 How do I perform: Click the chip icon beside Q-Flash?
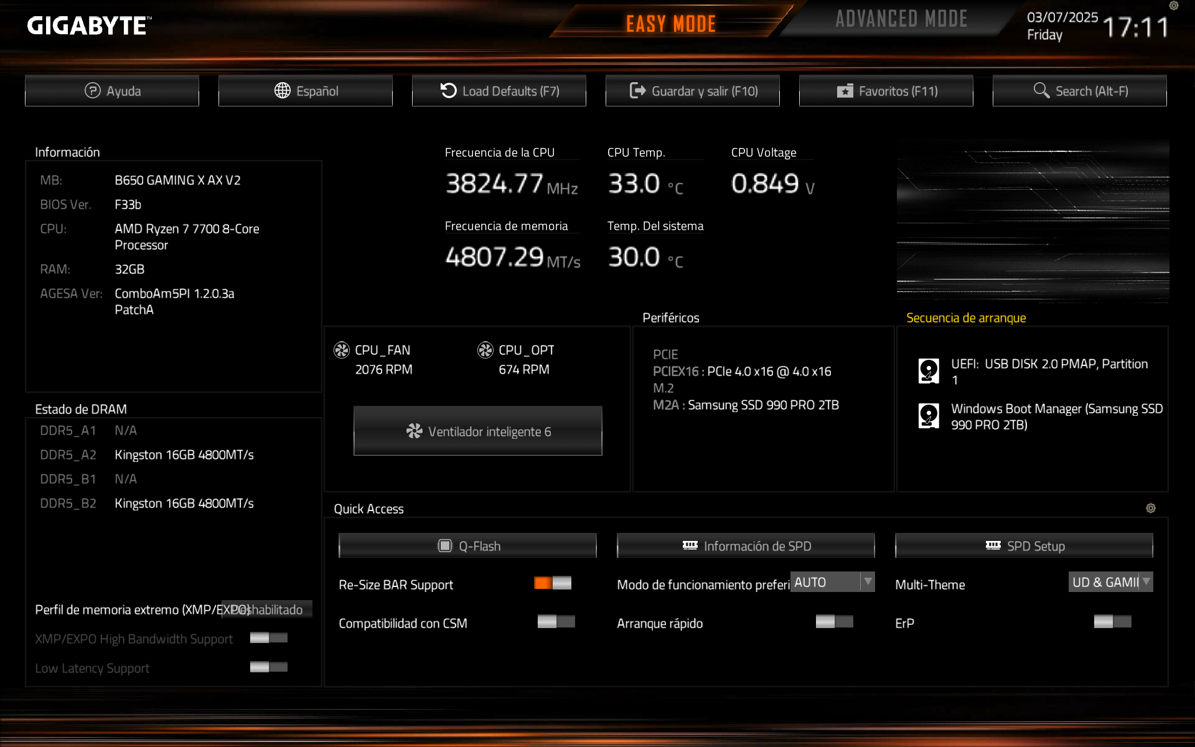tap(445, 546)
